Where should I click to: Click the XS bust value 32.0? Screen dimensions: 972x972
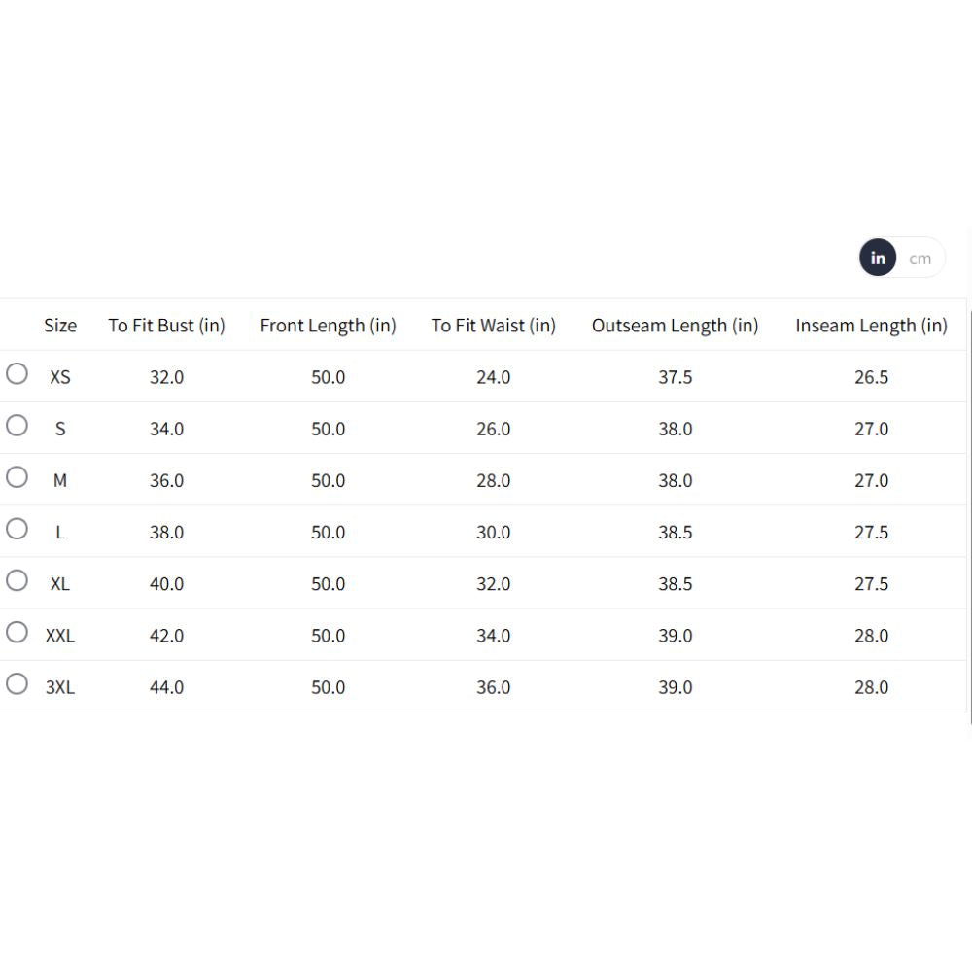pyautogui.click(x=166, y=377)
